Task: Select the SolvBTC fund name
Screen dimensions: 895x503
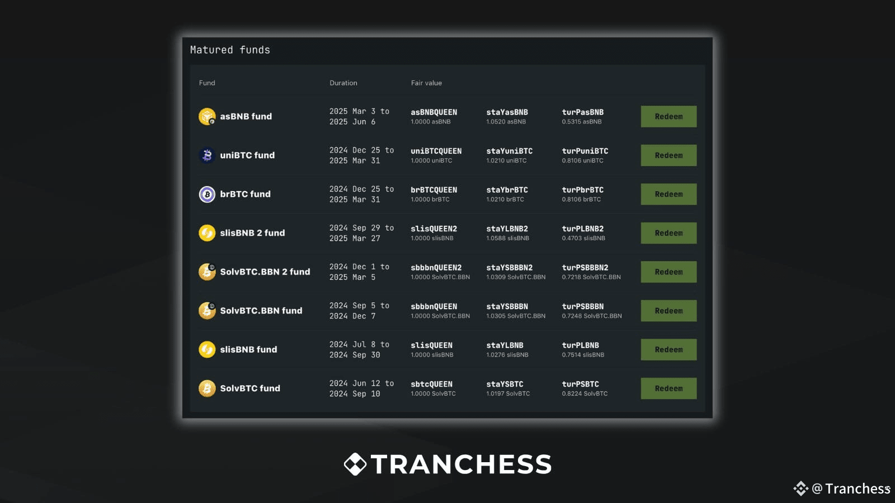Action: click(250, 388)
